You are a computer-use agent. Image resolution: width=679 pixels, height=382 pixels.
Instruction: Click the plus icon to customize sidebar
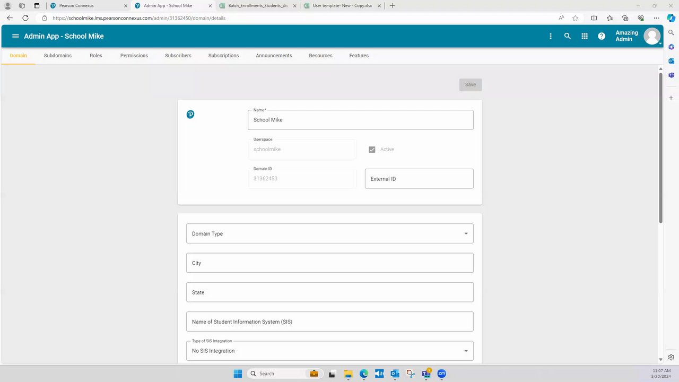point(671,98)
